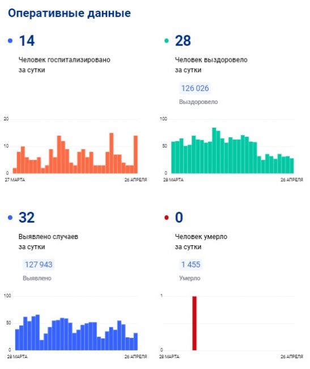Click the blue dot beside number 32
The image size is (310, 369).
pos(10,217)
